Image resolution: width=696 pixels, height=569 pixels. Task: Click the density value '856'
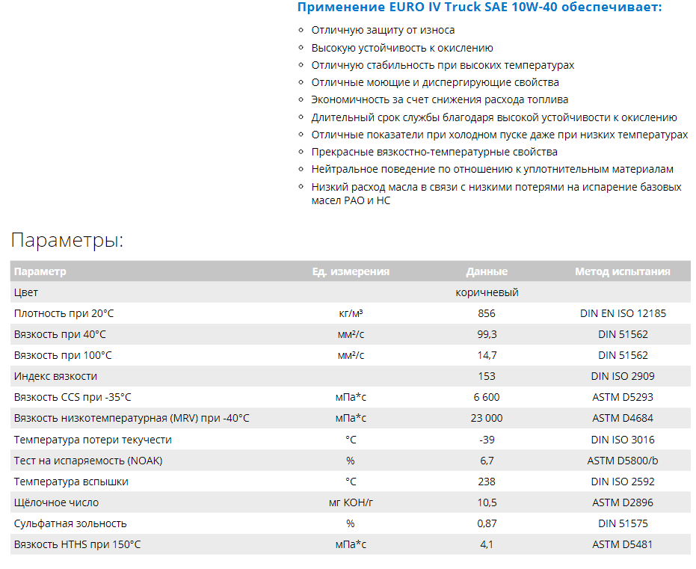coord(487,313)
